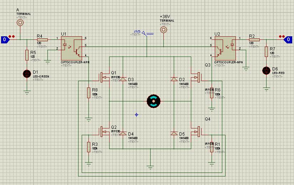Select the +36V terminal symbol

coord(163,30)
